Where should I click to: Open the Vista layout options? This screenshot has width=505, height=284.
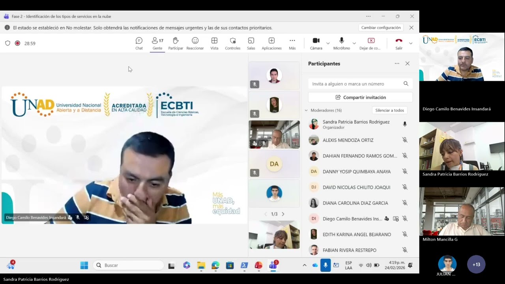coord(214,43)
